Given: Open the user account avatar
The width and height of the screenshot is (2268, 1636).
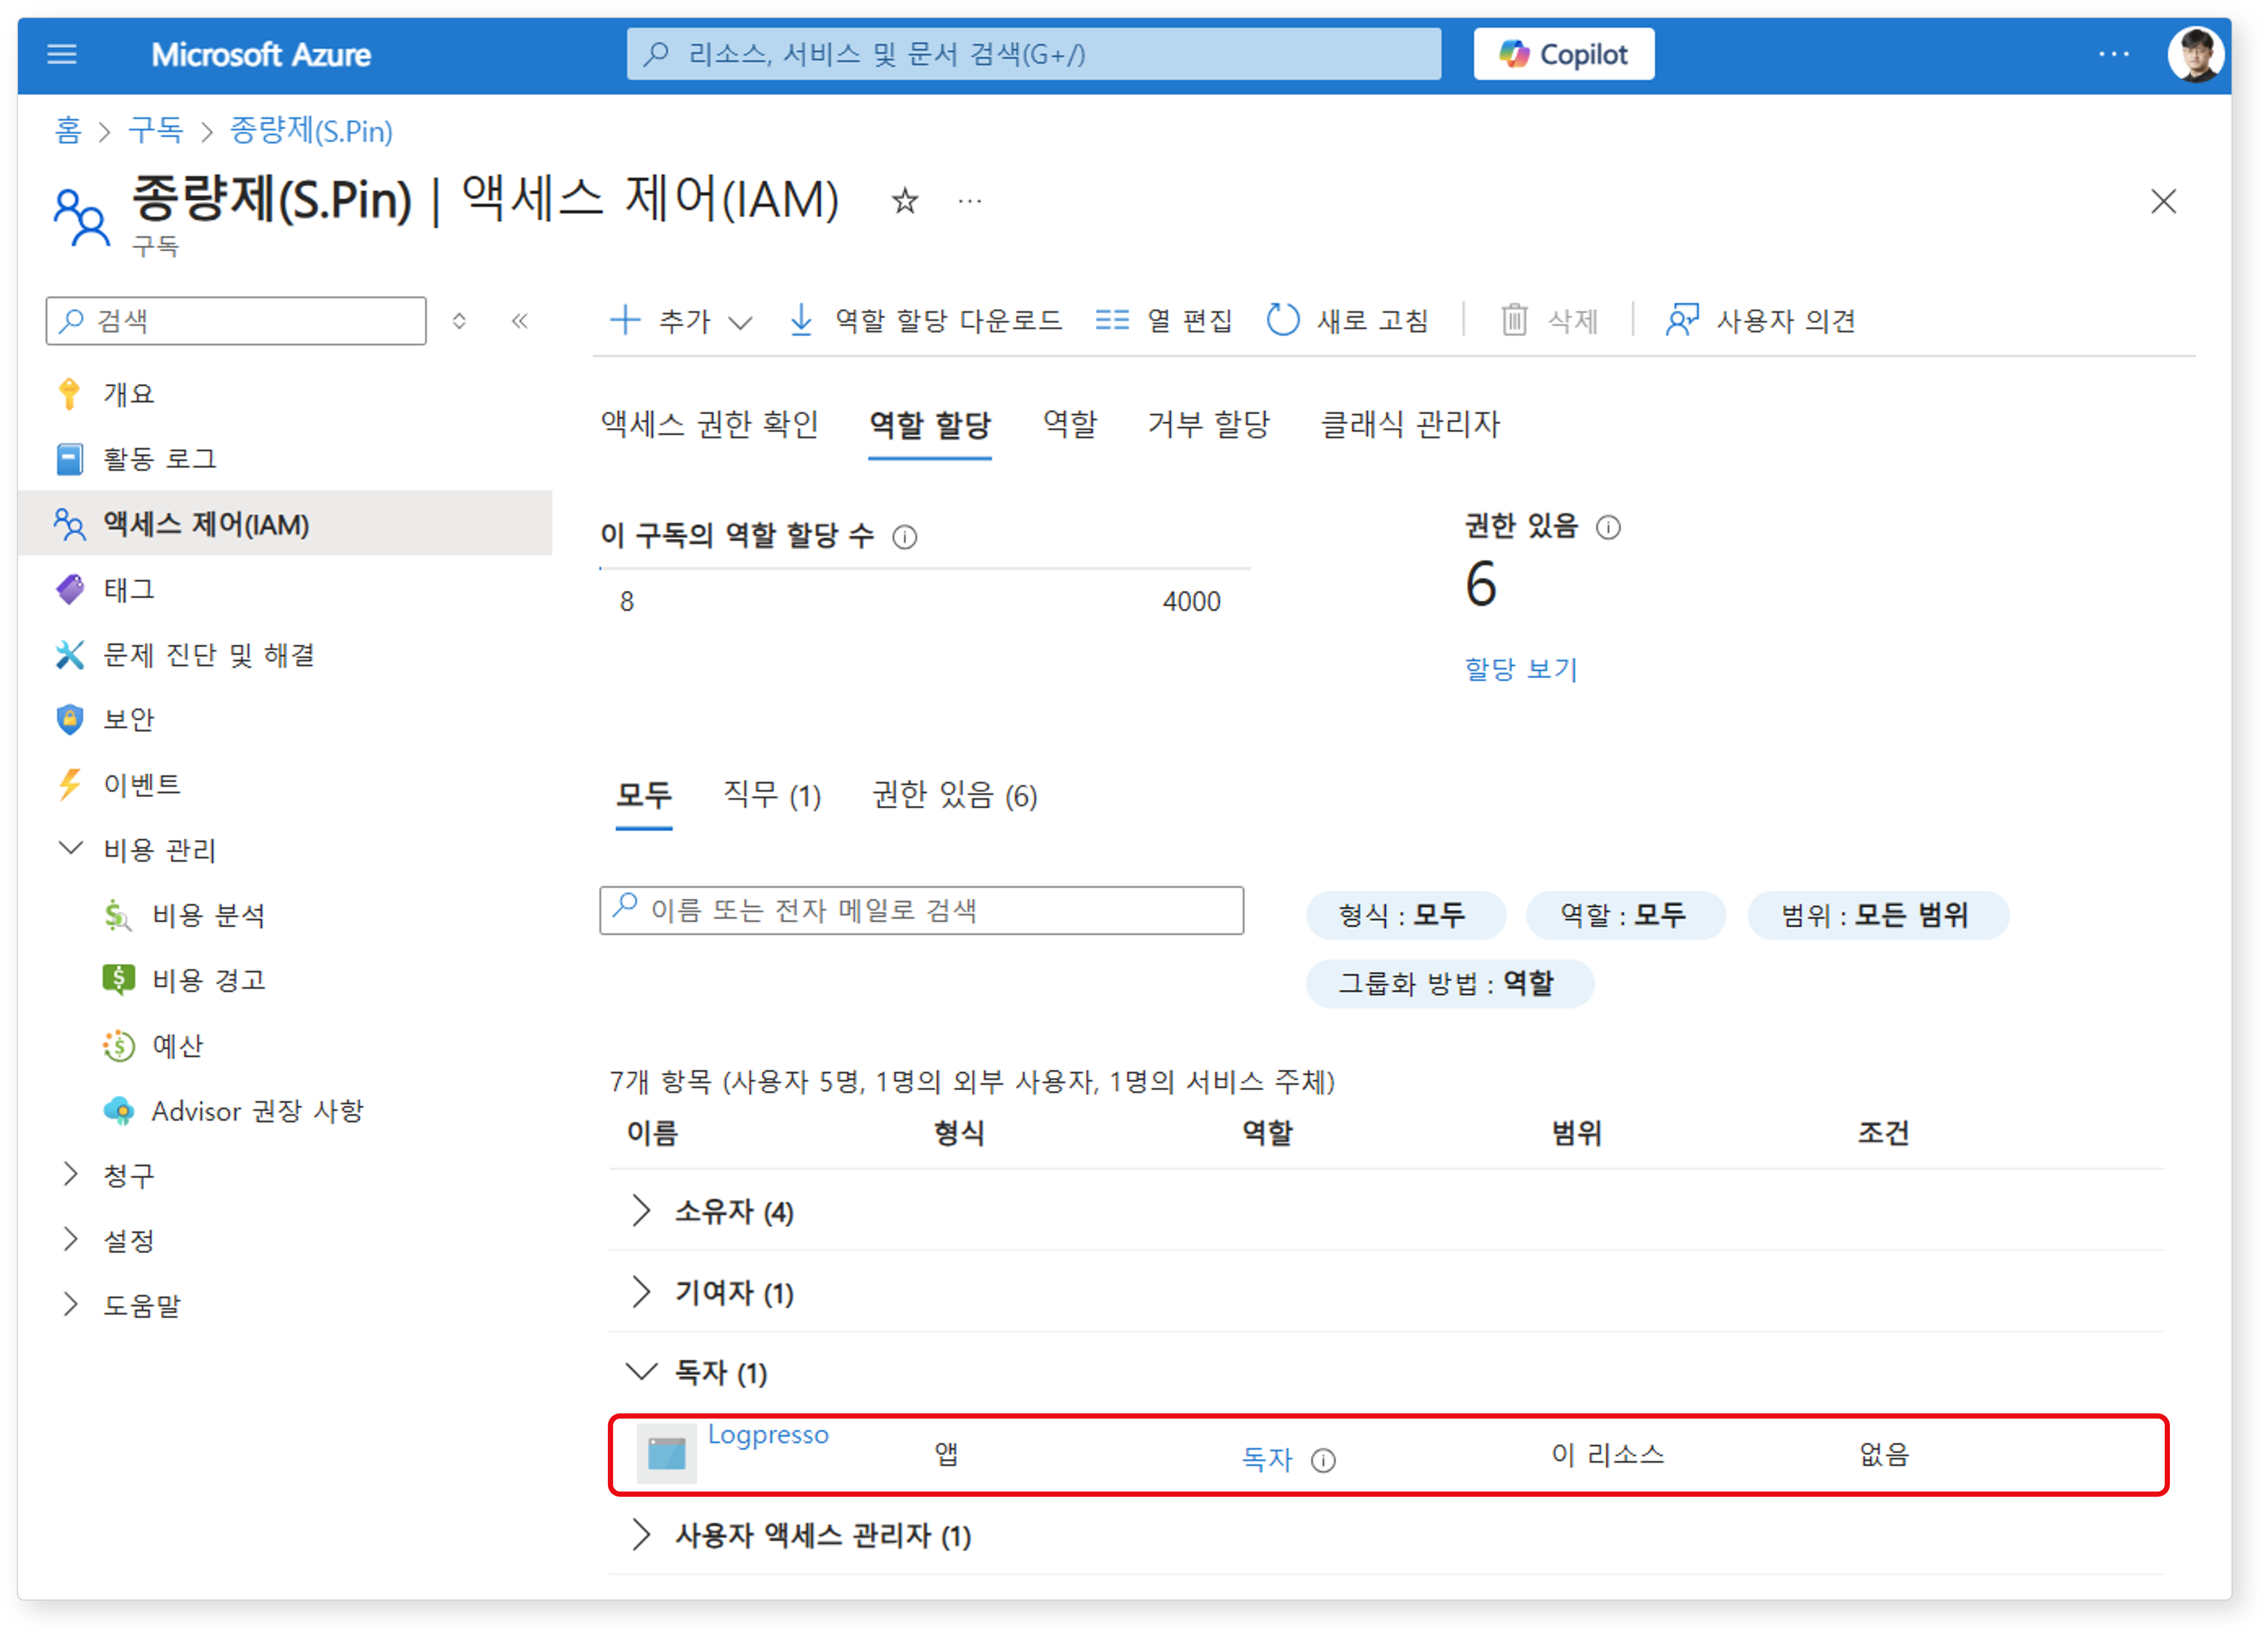Looking at the screenshot, I should 2195,54.
